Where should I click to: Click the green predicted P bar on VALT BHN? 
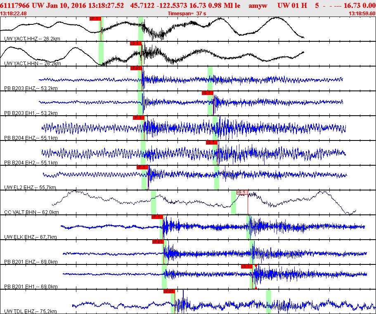tap(154, 202)
